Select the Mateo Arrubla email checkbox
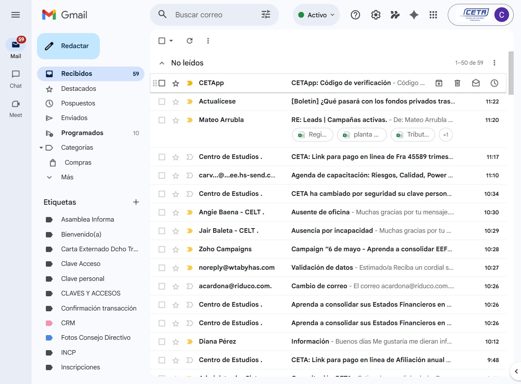Viewport: 521px width, 384px height. pos(162,120)
